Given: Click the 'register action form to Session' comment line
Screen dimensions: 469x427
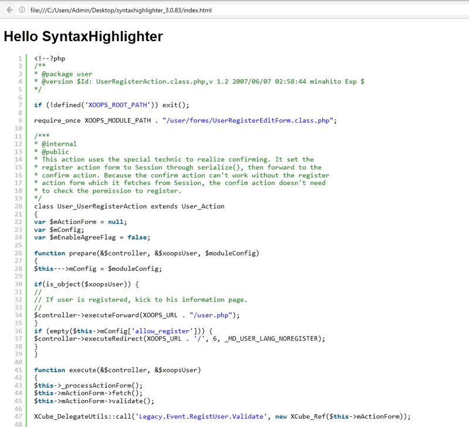Looking at the screenshot, I should pyautogui.click(x=178, y=167).
